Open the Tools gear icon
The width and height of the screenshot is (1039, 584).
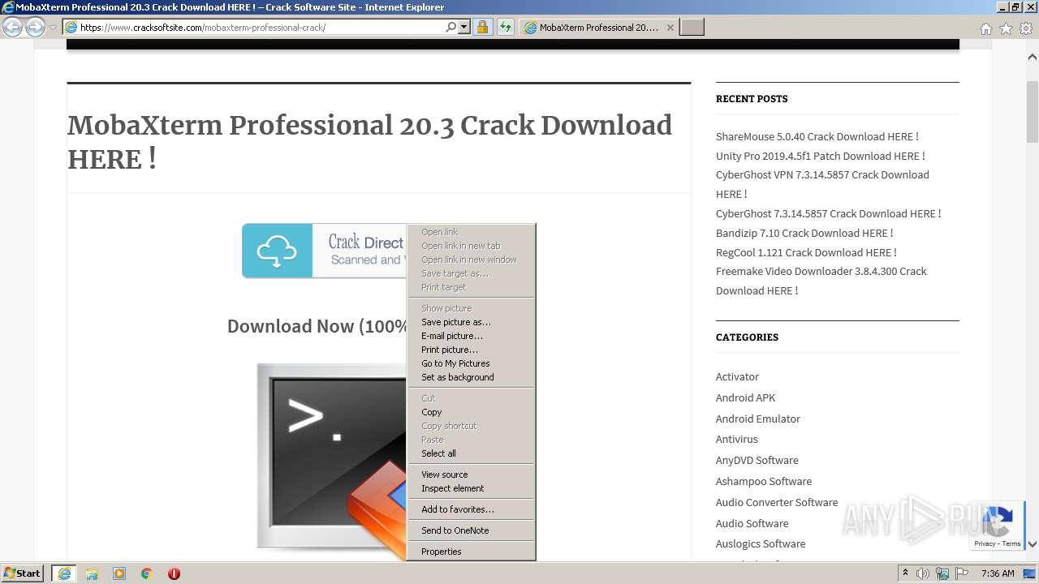point(1026,28)
